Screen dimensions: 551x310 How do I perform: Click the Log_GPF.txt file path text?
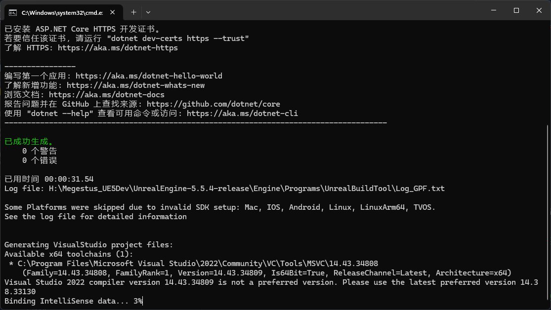click(247, 189)
